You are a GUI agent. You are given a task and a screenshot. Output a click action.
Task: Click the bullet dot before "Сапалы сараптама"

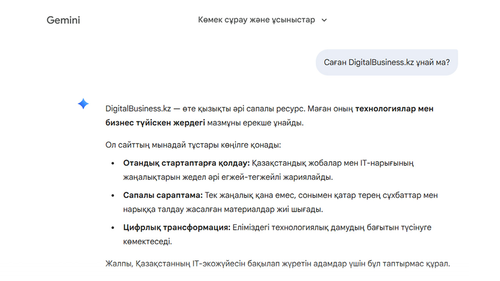click(113, 196)
